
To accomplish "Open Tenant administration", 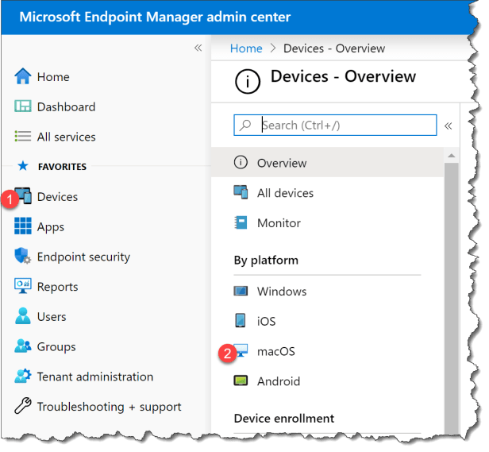I will click(95, 377).
